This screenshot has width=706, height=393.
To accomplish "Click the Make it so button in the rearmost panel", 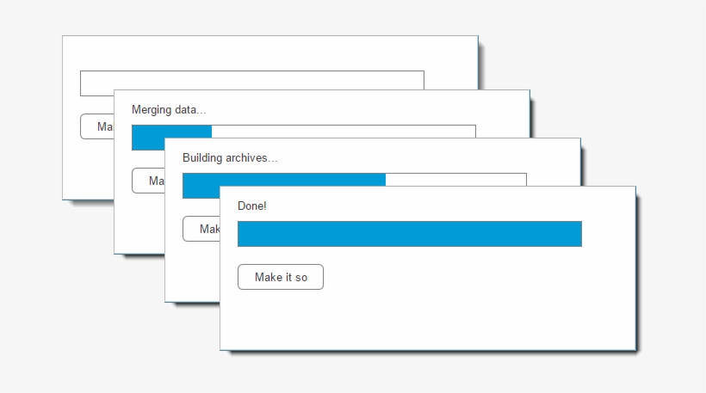I will click(96, 126).
